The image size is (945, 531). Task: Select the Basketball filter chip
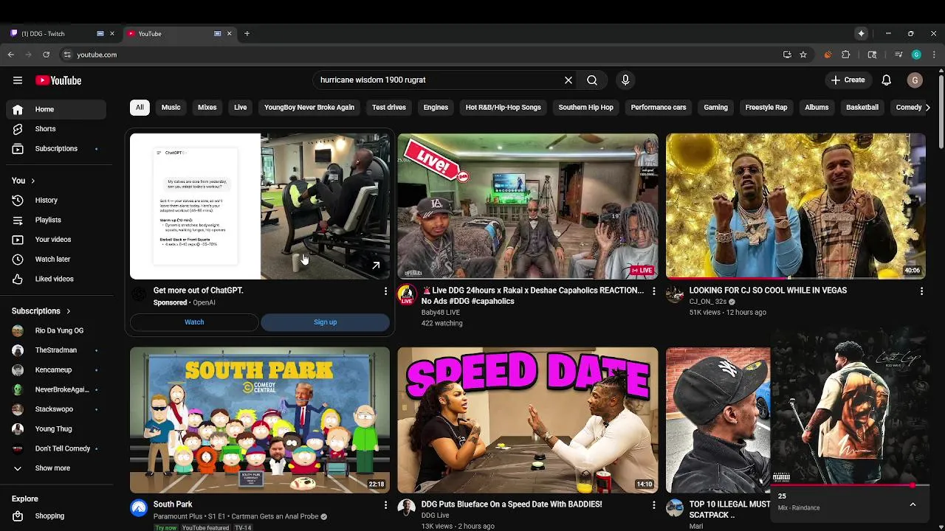point(862,108)
